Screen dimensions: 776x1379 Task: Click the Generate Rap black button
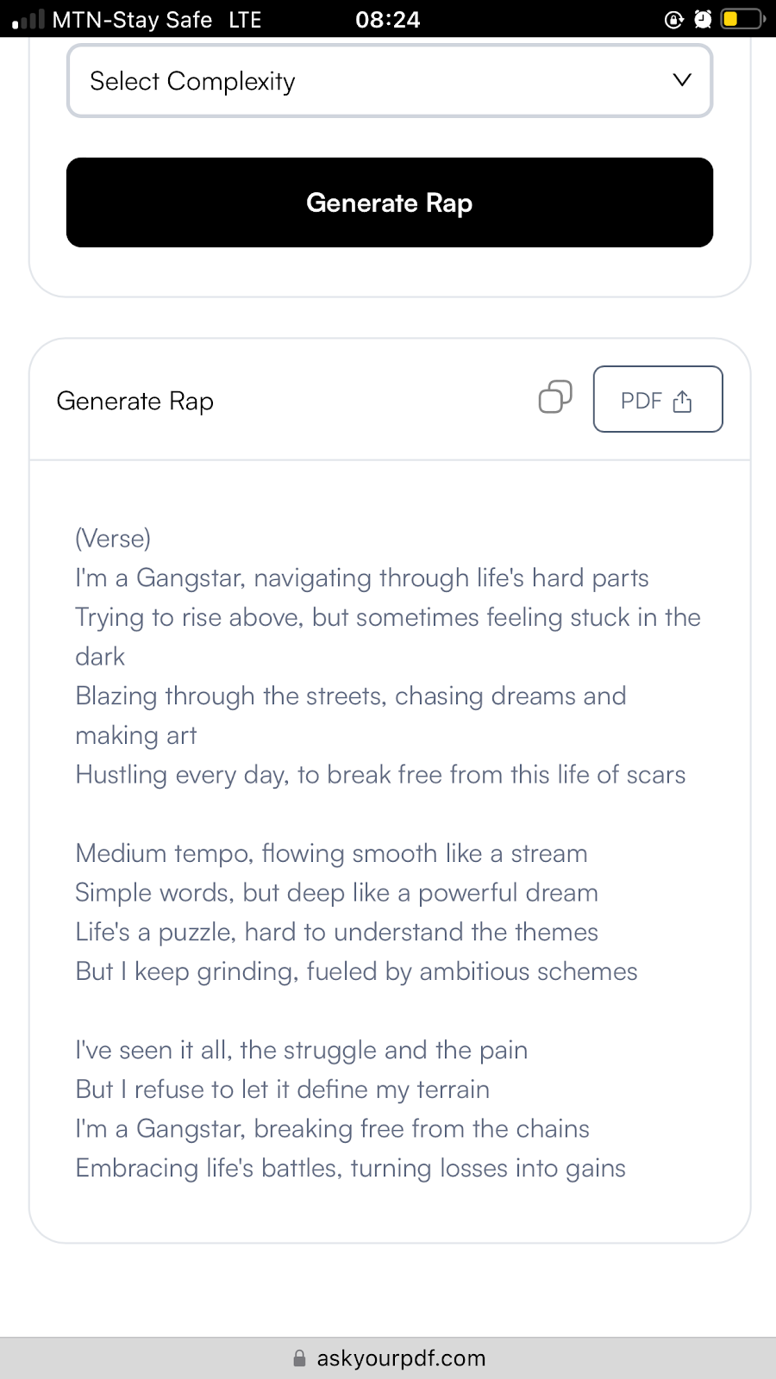390,203
